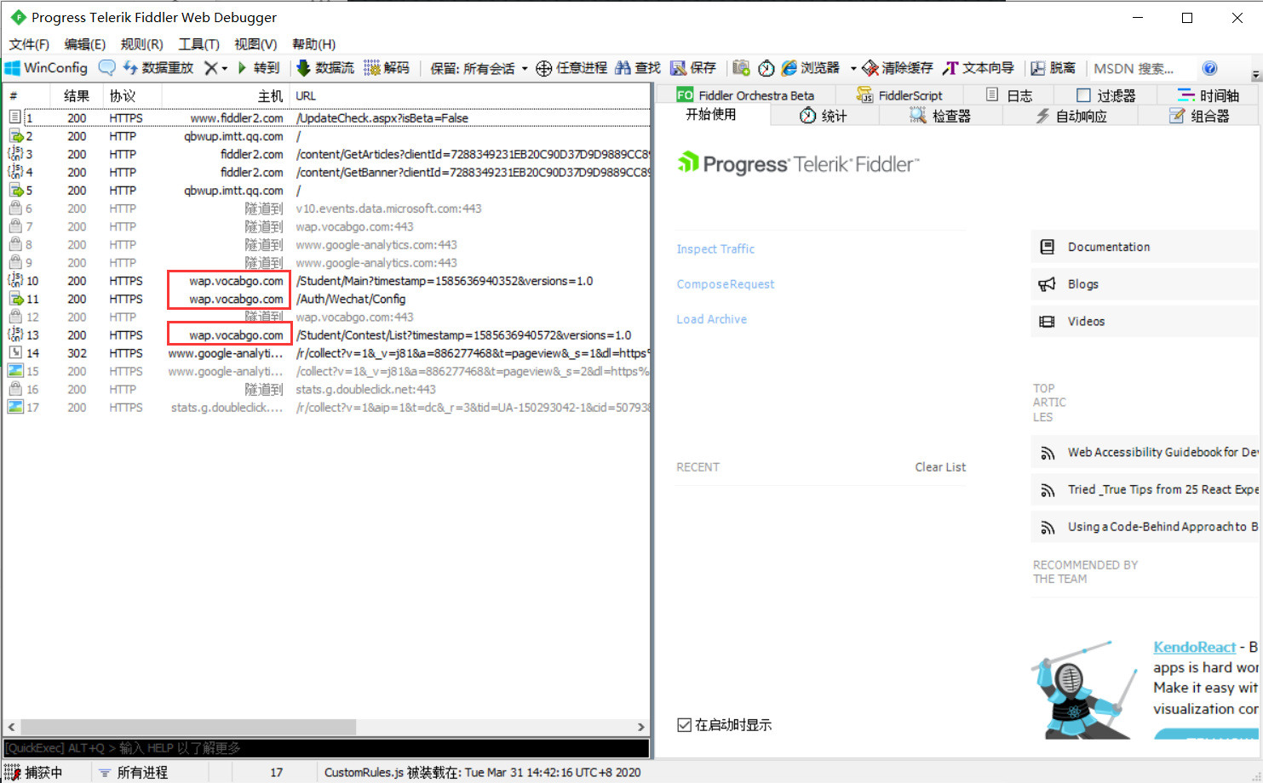
Task: Toggle the 在启动时显示 checkbox
Action: 684,725
